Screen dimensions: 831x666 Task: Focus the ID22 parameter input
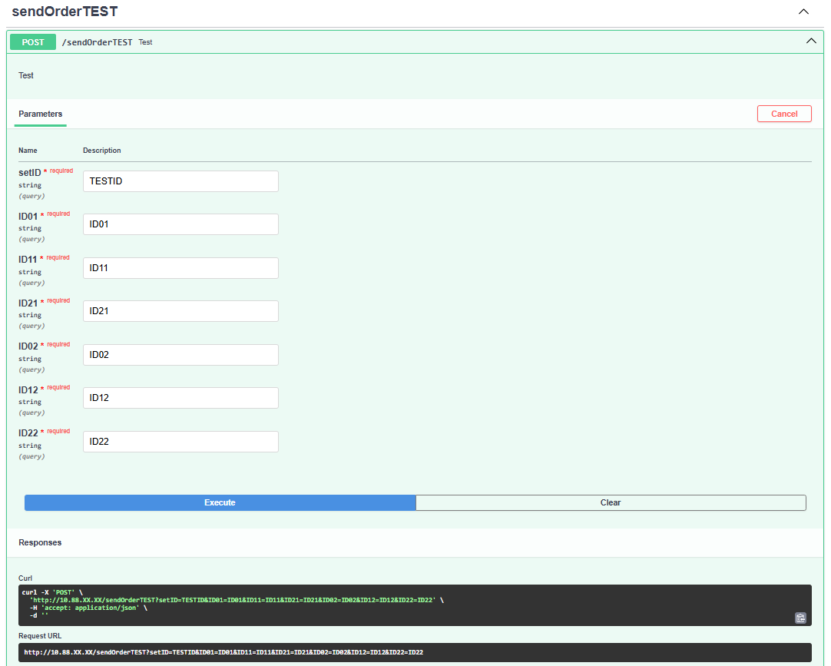point(180,442)
